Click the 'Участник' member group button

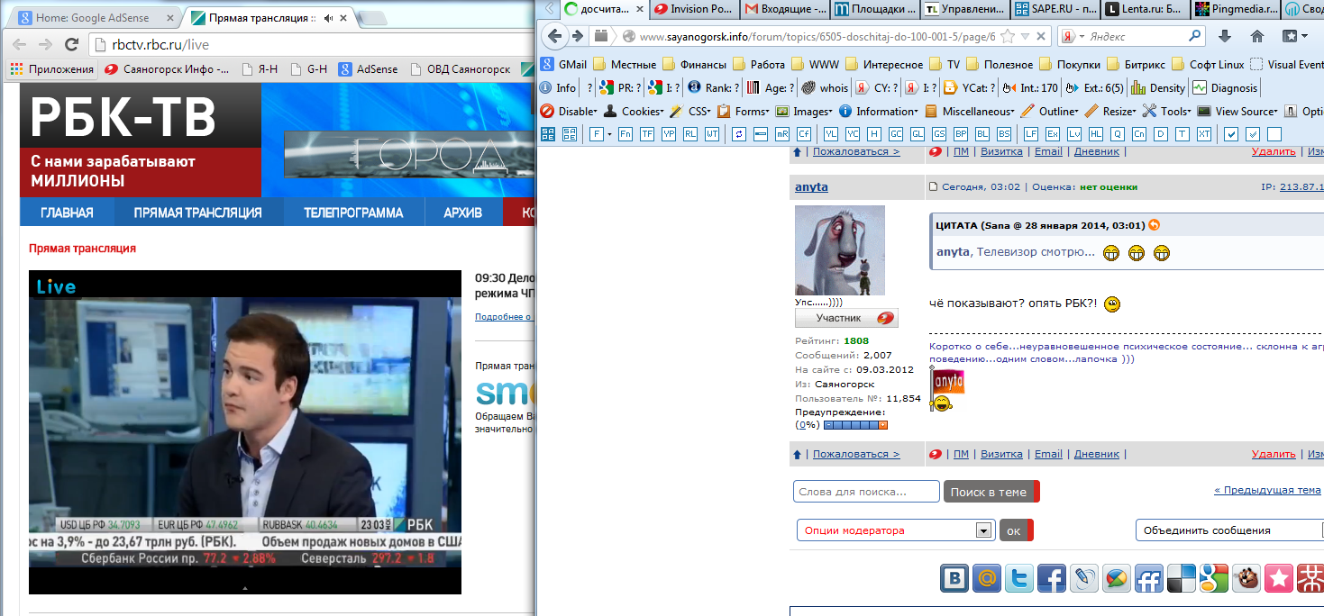point(846,318)
